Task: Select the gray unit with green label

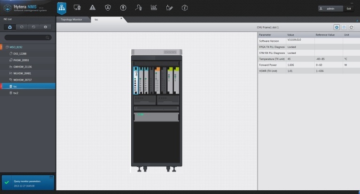Action: tap(157, 117)
